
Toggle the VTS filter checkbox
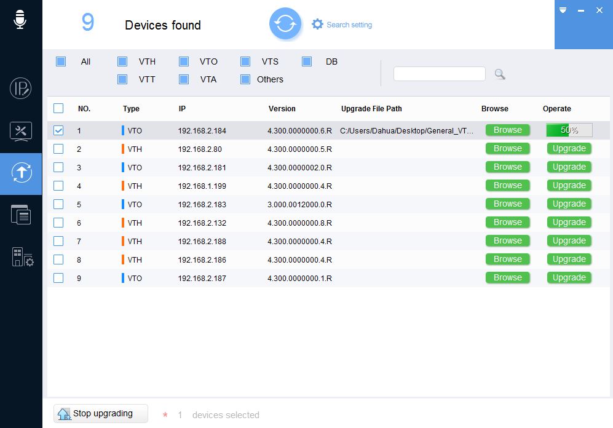(245, 61)
